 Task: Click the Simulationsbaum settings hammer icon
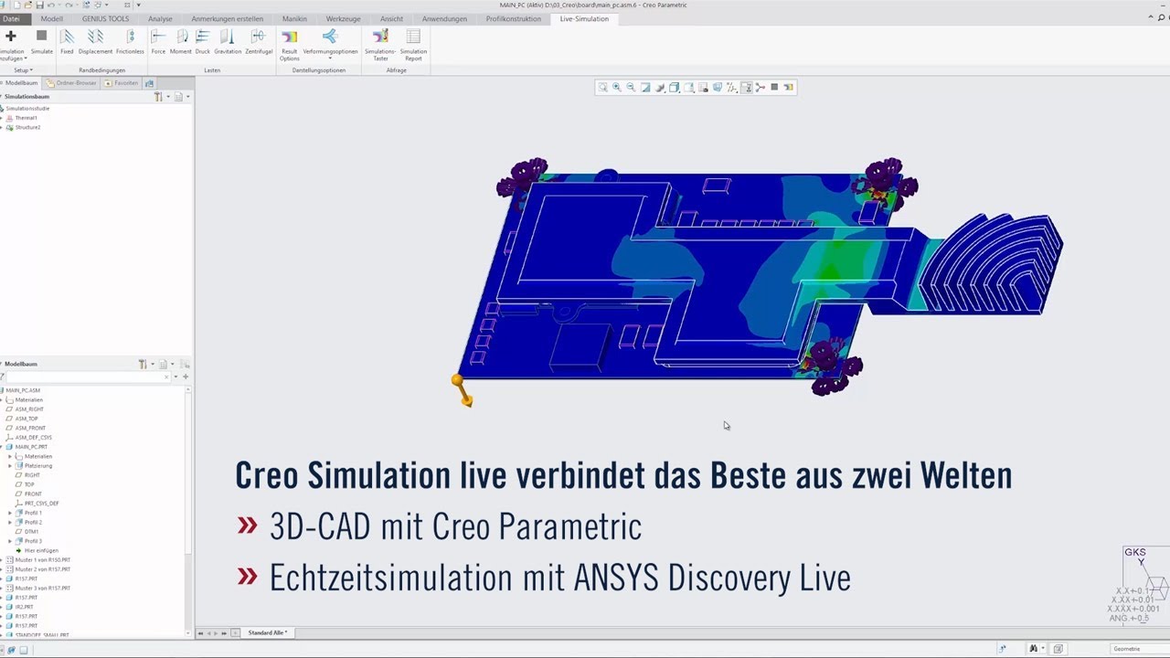coord(158,96)
